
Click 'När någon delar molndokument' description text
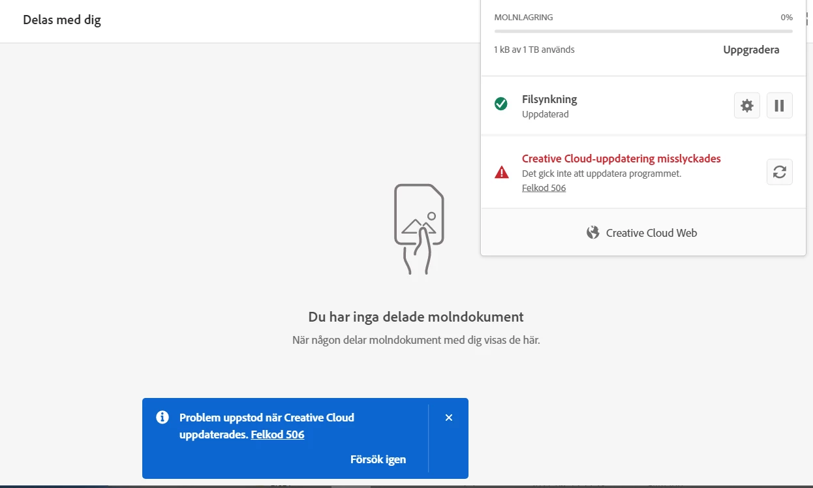[x=416, y=340]
